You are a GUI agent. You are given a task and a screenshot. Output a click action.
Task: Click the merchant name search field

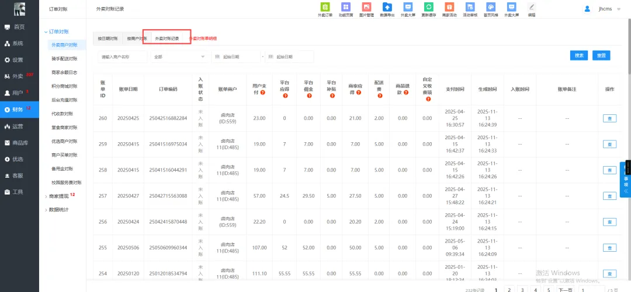click(x=122, y=57)
